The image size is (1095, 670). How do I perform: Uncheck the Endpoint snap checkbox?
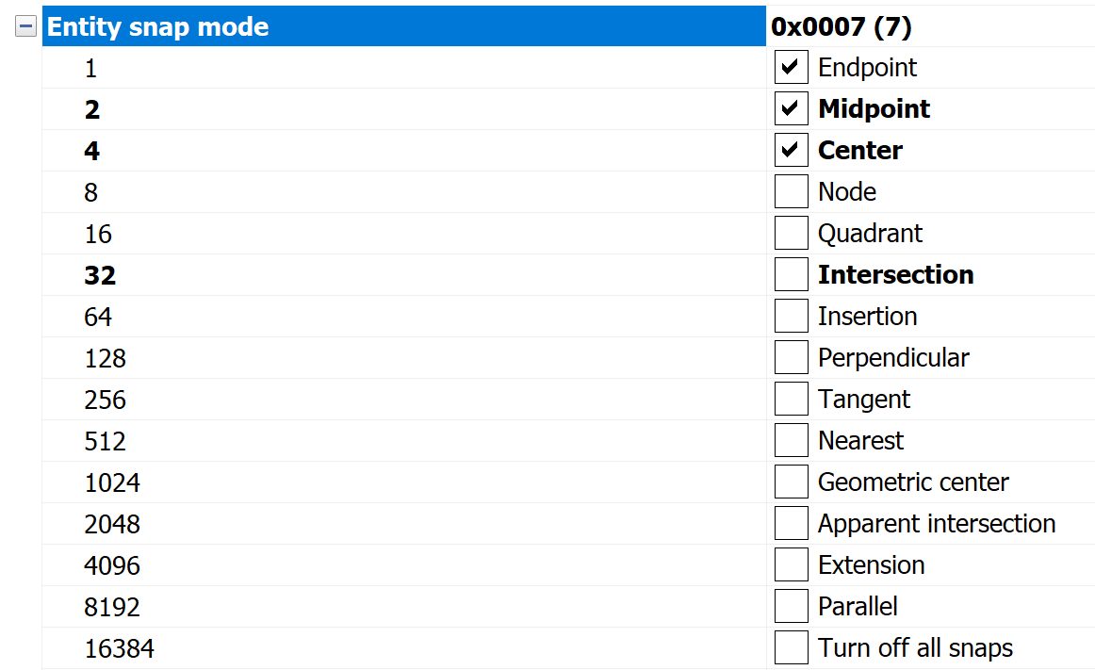point(791,68)
